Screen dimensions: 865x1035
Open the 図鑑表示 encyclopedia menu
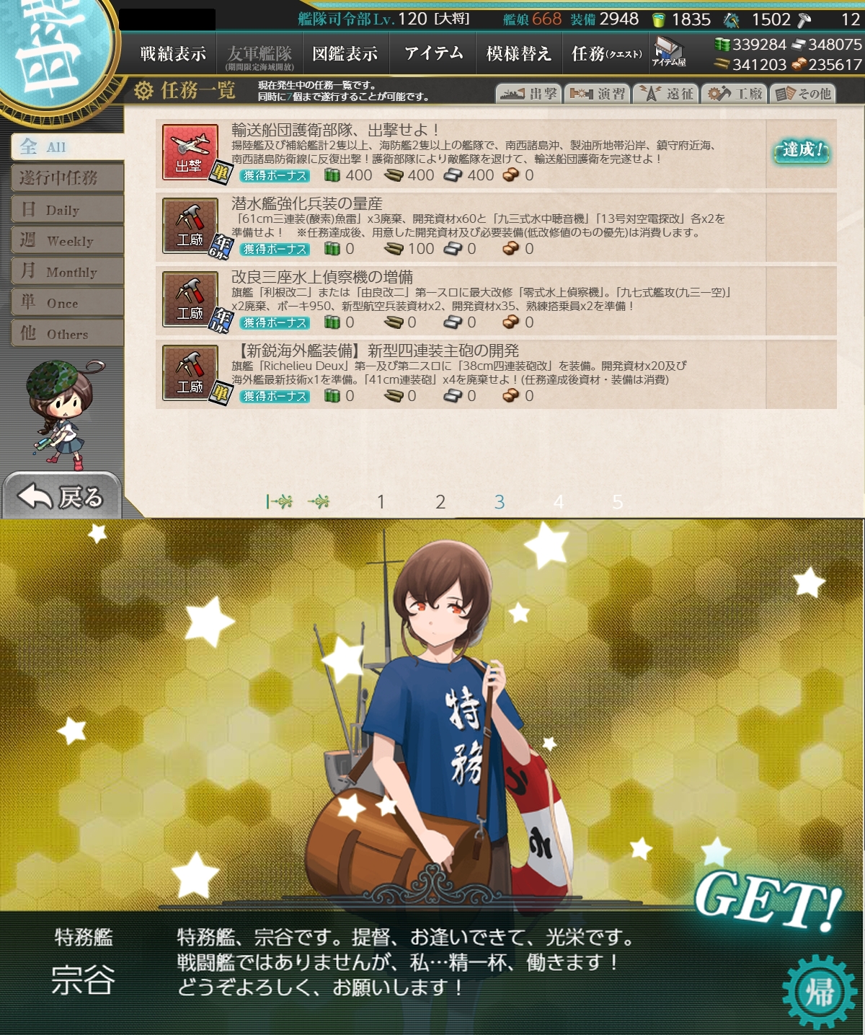pyautogui.click(x=345, y=53)
